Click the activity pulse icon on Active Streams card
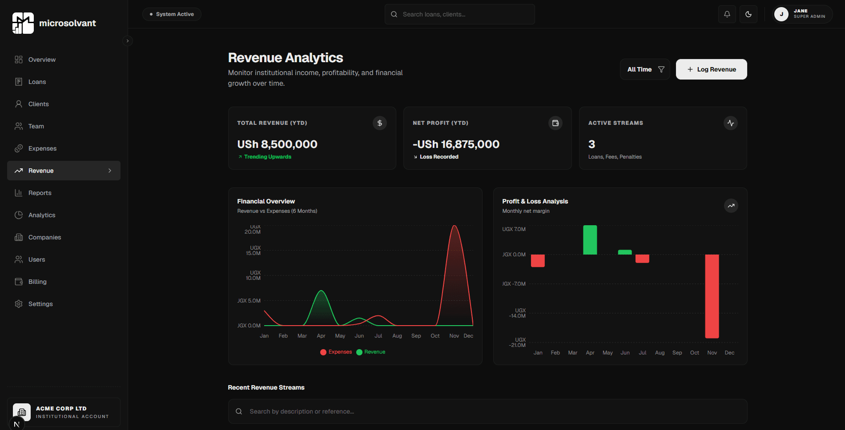 click(731, 123)
